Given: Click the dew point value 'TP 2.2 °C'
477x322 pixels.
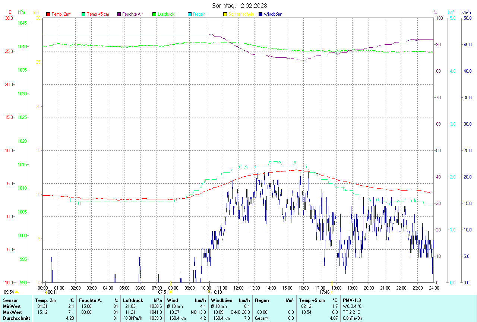Looking at the screenshot, I should point(352,312).
